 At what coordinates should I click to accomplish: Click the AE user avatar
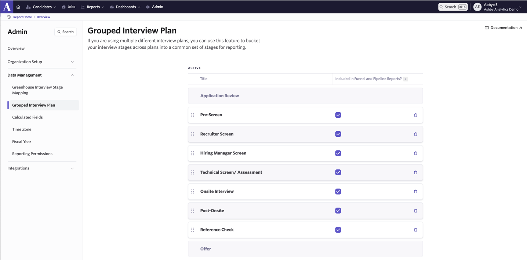coord(477,7)
